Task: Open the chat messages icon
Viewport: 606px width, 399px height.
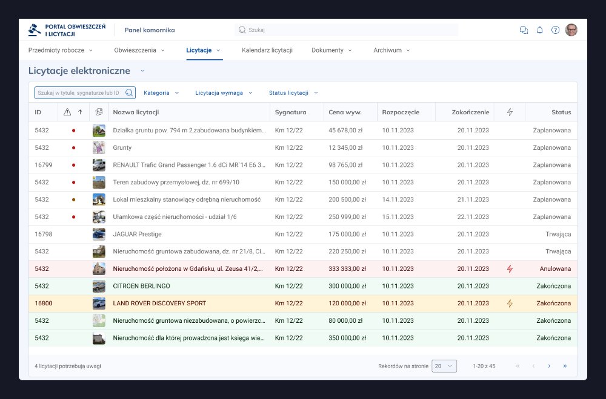Action: coord(524,30)
